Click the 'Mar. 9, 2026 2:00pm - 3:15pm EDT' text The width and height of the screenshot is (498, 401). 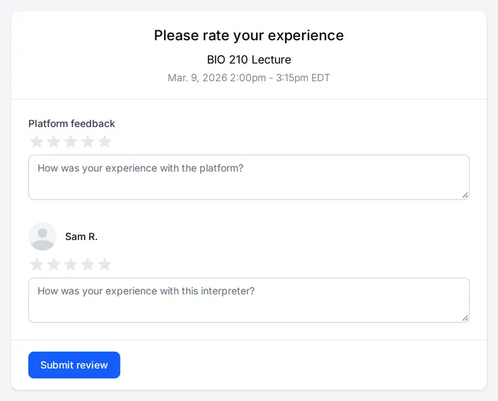(x=249, y=78)
